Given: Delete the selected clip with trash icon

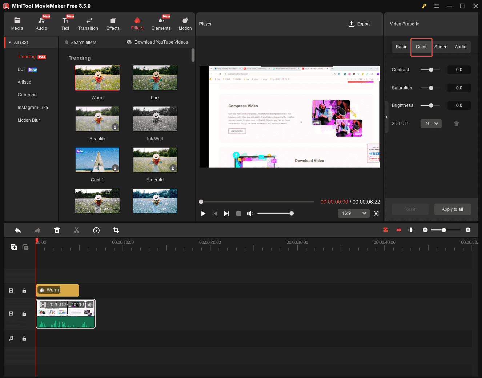Looking at the screenshot, I should click(57, 230).
